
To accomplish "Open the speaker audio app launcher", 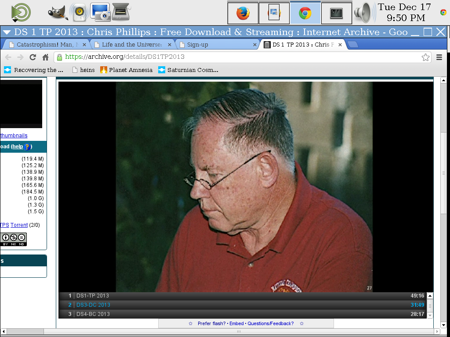I will coord(79,12).
